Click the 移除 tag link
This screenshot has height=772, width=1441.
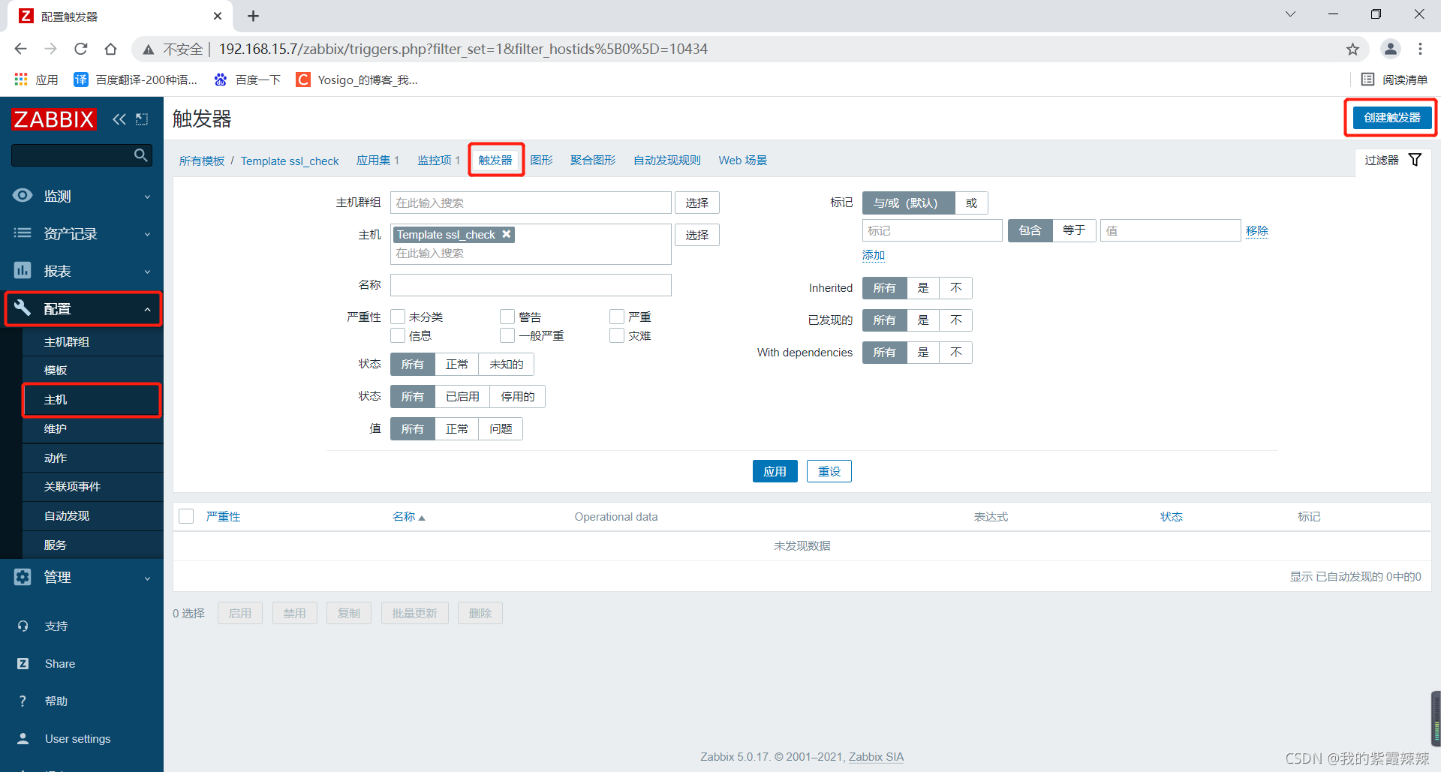(x=1257, y=230)
